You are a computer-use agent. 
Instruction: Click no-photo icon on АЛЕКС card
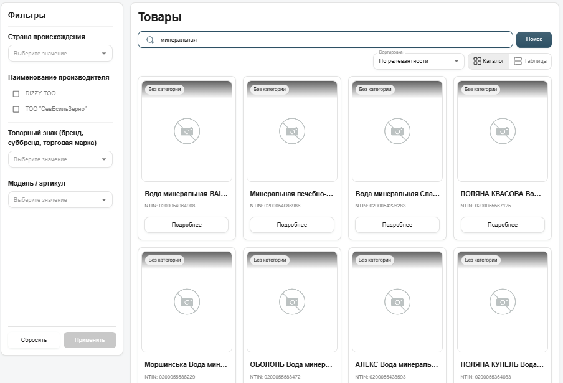coord(397,302)
